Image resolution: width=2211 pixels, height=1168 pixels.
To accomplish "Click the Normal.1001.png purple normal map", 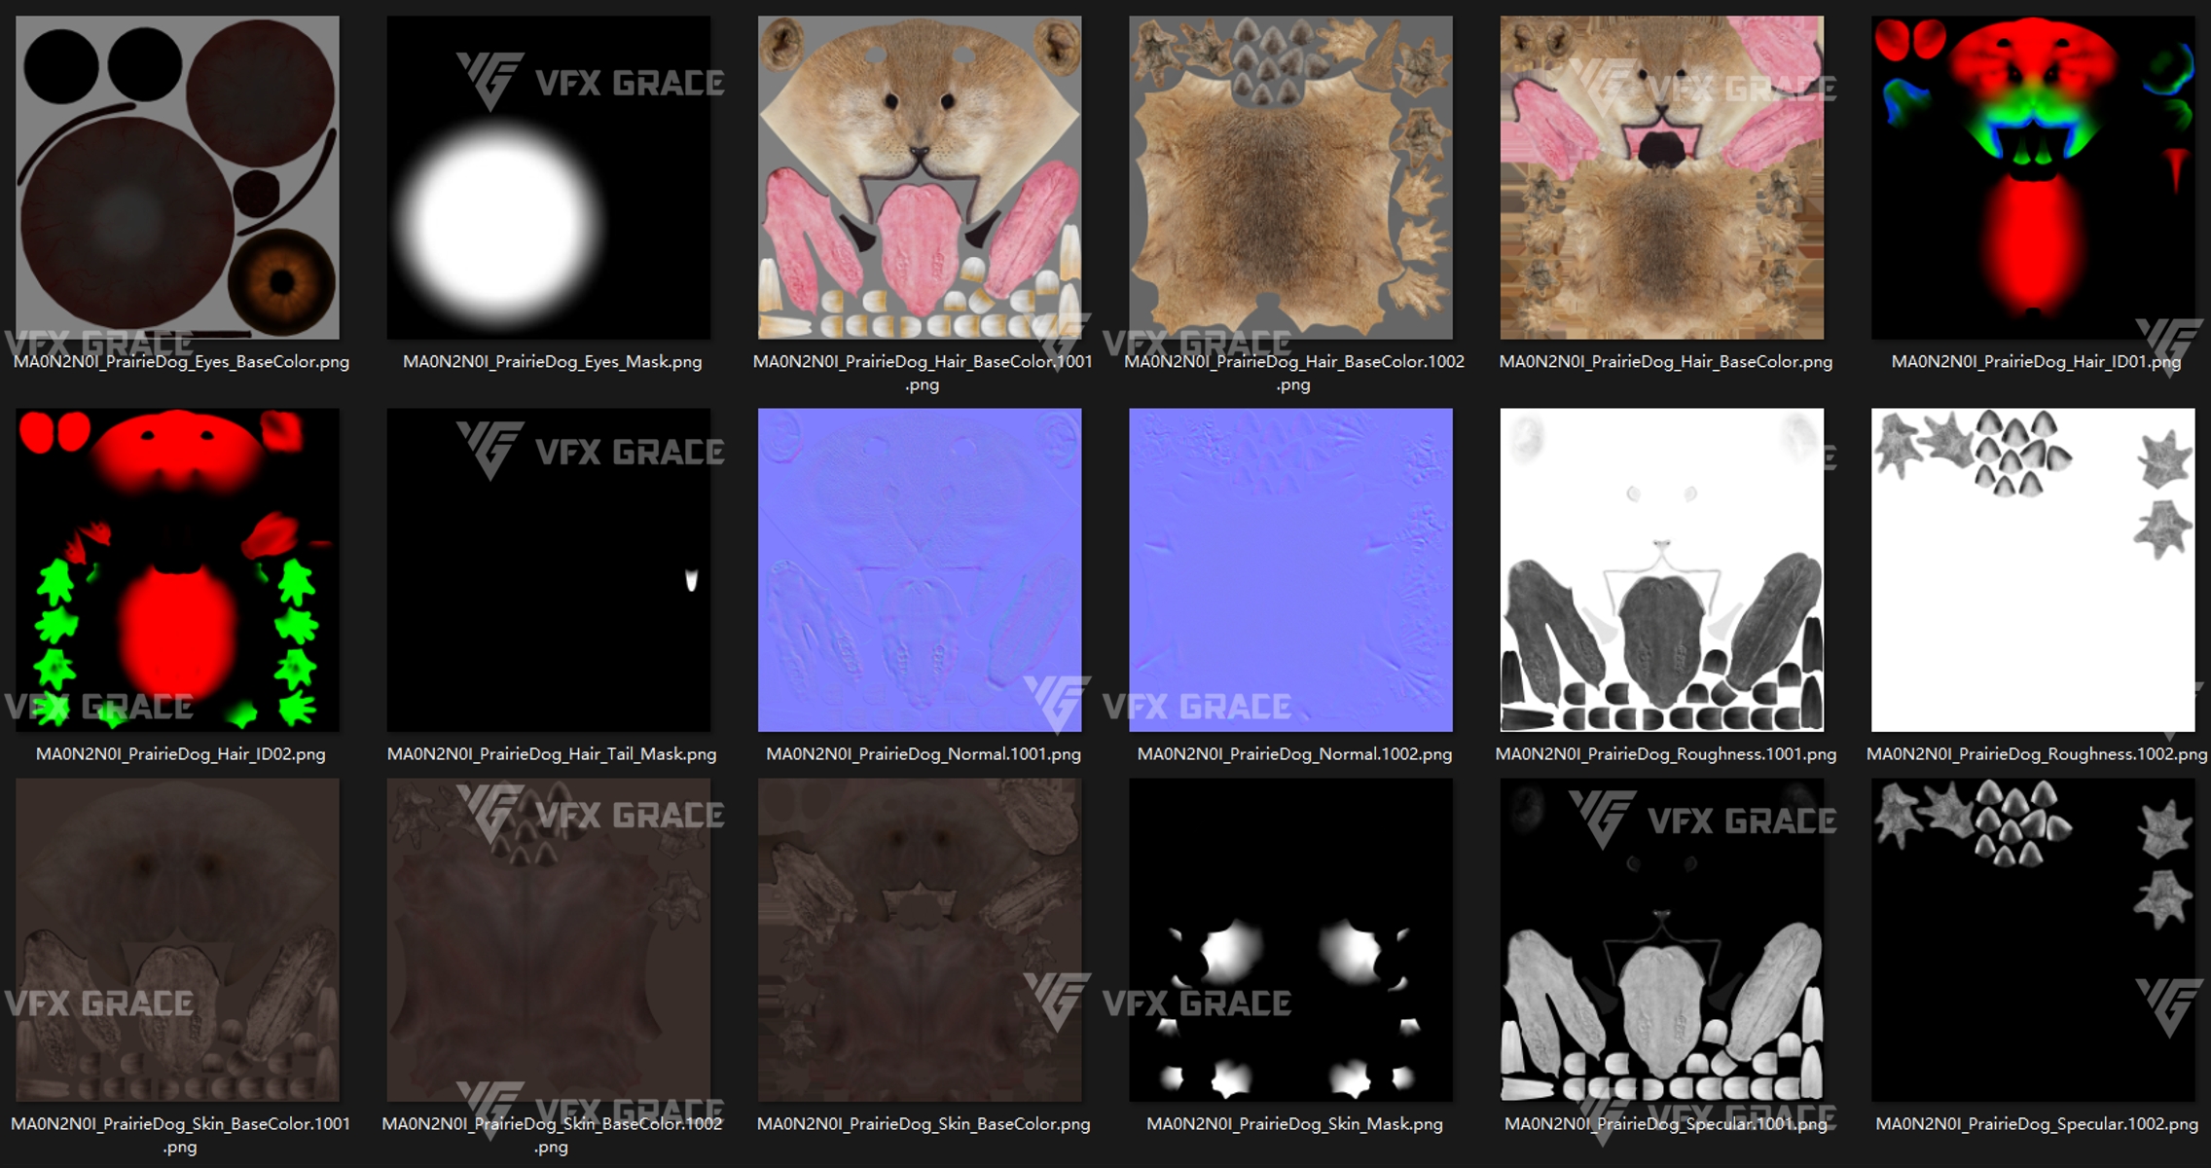I will click(920, 569).
